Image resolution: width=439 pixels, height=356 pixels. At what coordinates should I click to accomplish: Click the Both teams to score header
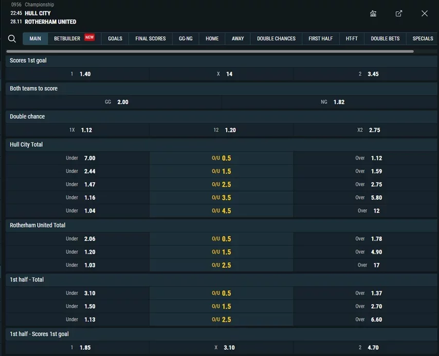(222, 88)
